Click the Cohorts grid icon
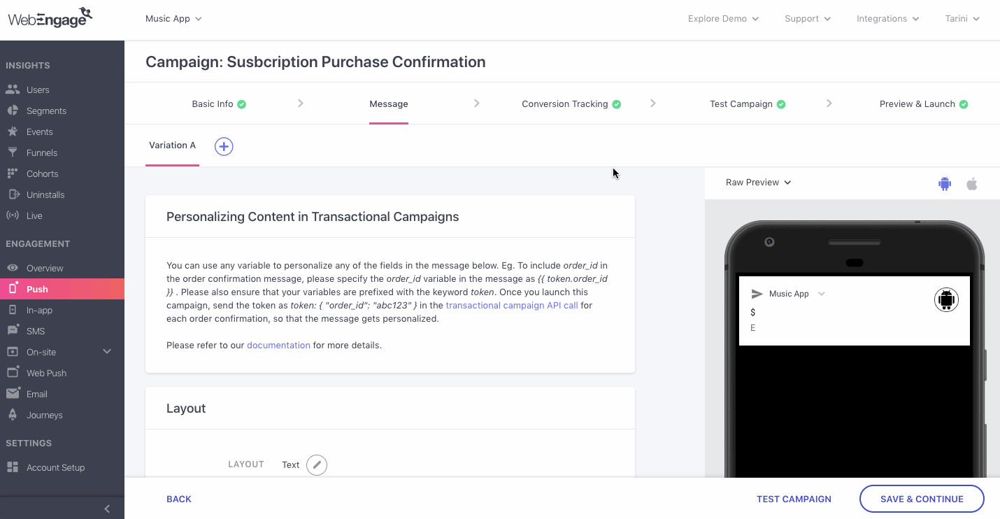The width and height of the screenshot is (1000, 519). pos(13,173)
